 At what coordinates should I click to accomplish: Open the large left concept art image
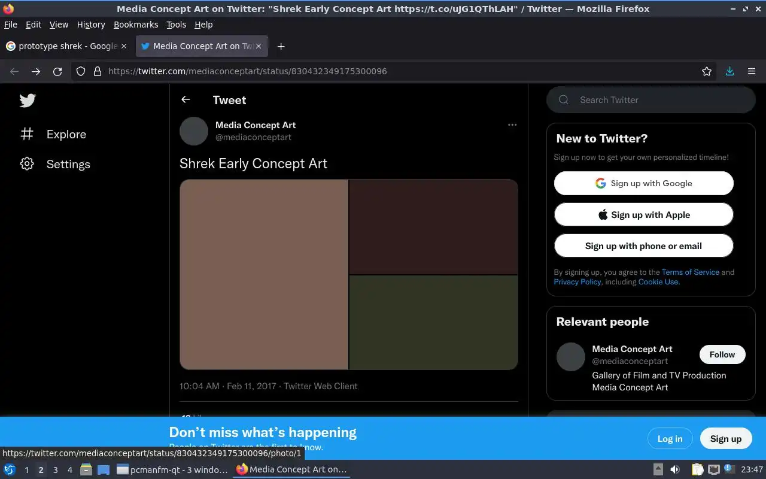pos(264,274)
